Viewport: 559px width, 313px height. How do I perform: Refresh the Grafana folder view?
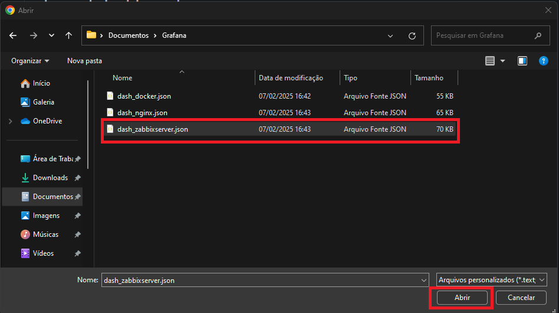[412, 35]
